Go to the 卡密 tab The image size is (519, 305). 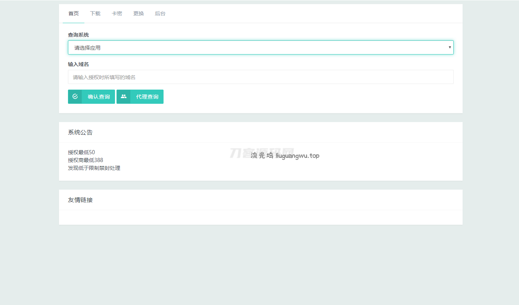[x=117, y=14]
